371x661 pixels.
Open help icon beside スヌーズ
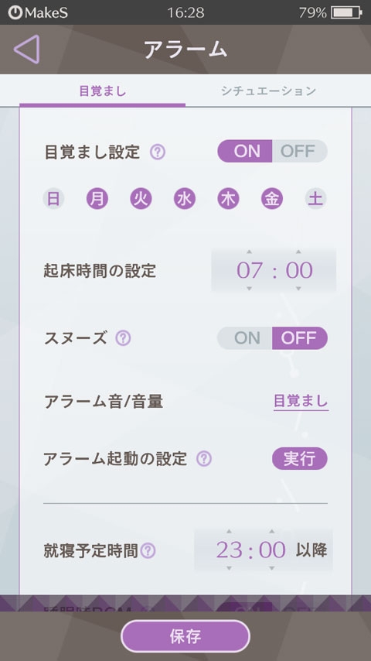(x=123, y=338)
